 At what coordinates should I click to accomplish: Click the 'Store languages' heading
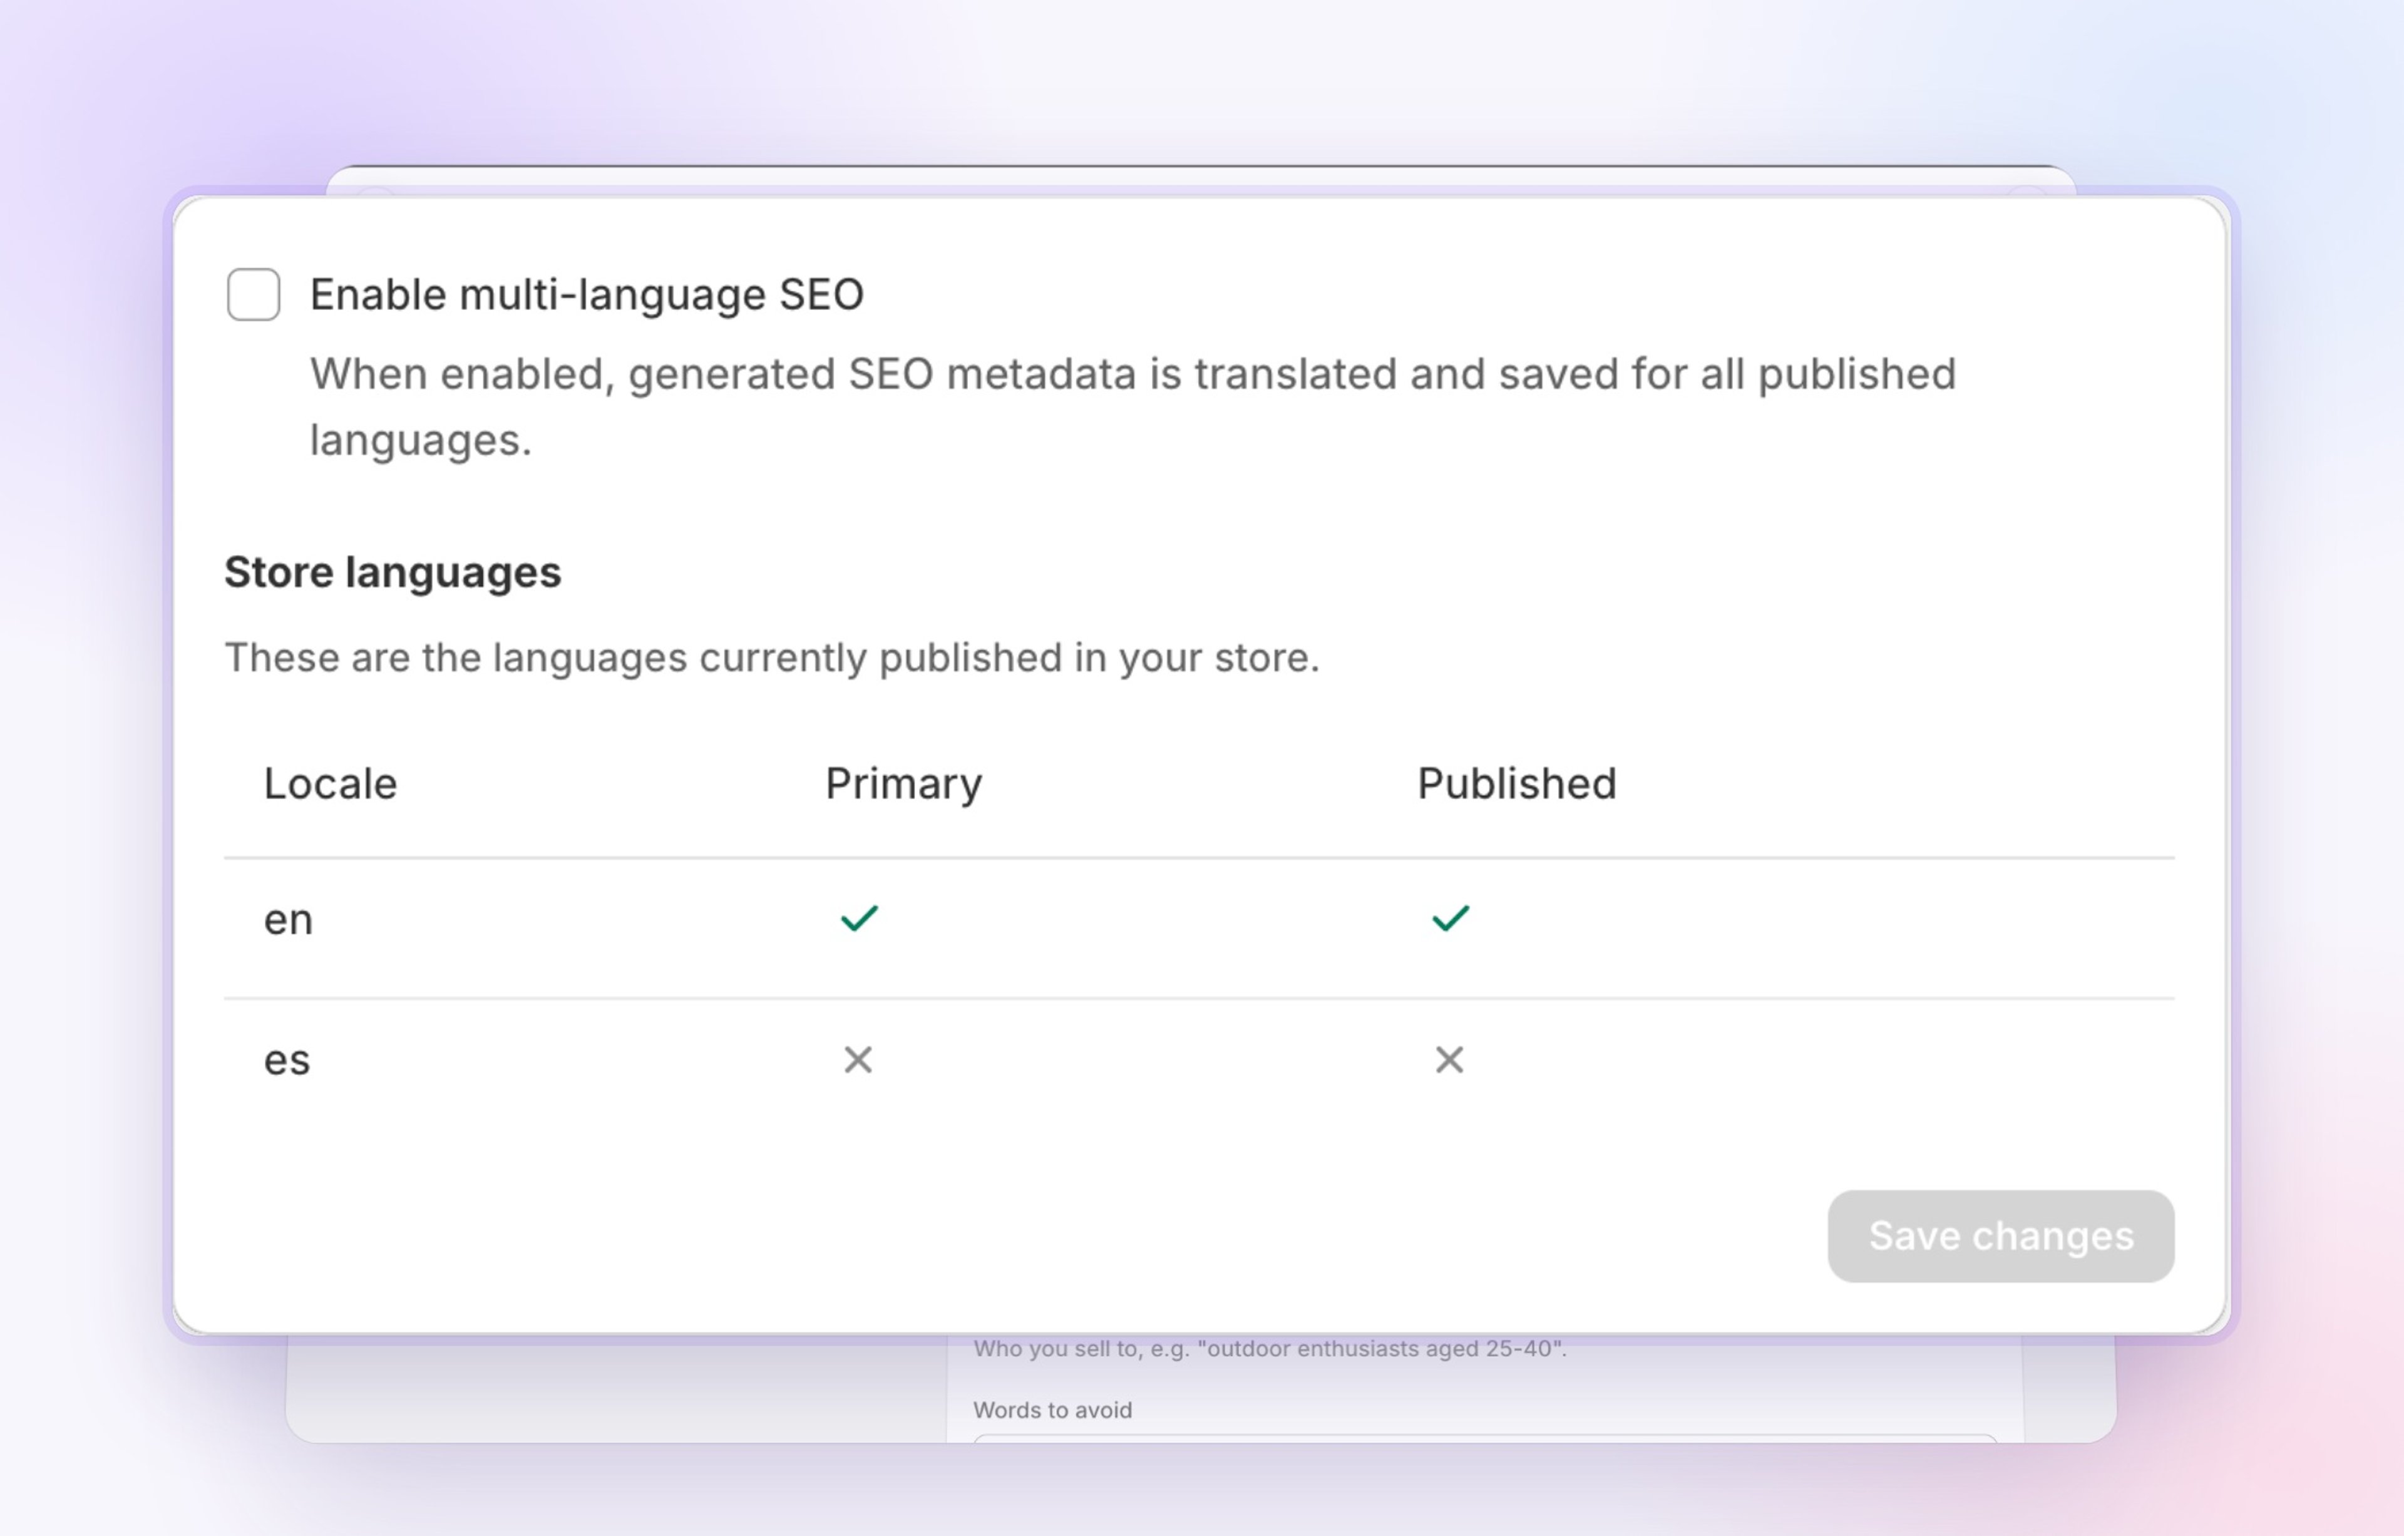tap(393, 573)
